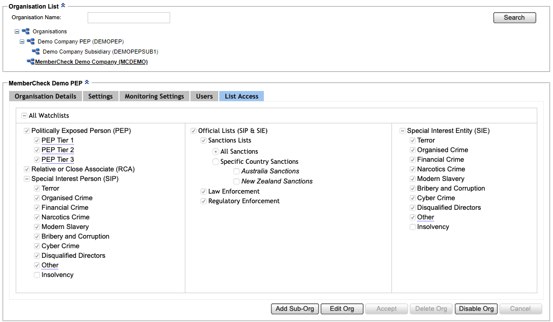Viewport: 553px width, 322px height.
Task: Toggle Insolvency checkbox under Special Interest Entity
Action: pos(412,227)
